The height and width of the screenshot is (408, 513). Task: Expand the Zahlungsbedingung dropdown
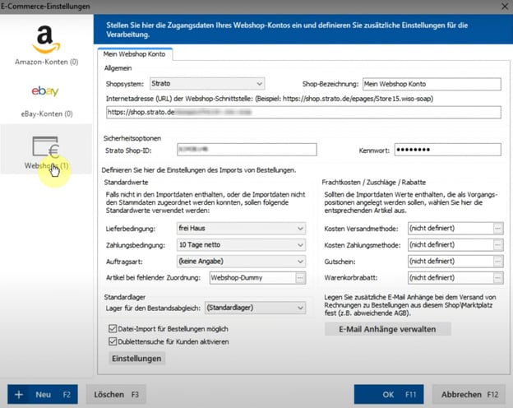299,245
